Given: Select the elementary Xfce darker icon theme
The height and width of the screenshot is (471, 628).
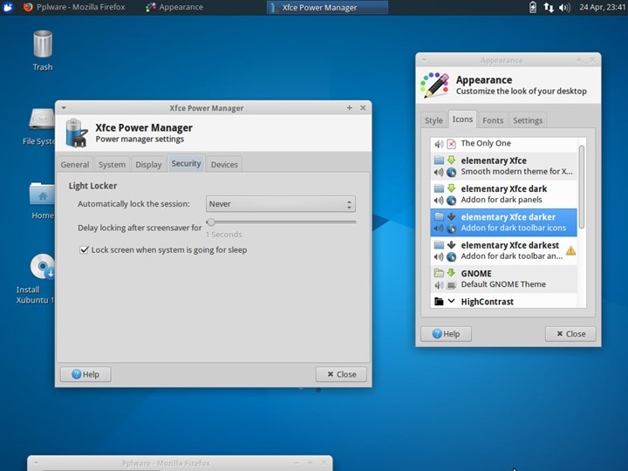Looking at the screenshot, I should pyautogui.click(x=504, y=222).
